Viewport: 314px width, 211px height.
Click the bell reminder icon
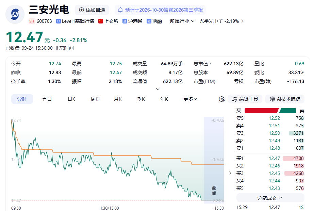click(120, 10)
